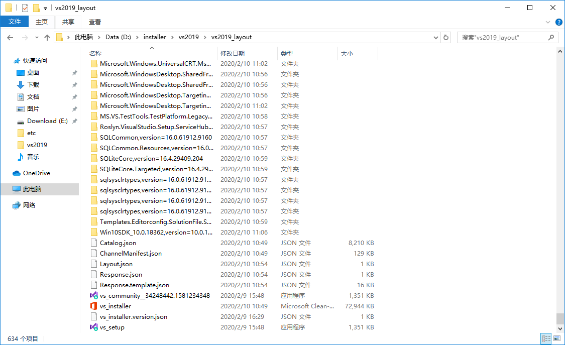Sort by the 修改日期 column header
This screenshot has height=345, width=565.
point(233,53)
